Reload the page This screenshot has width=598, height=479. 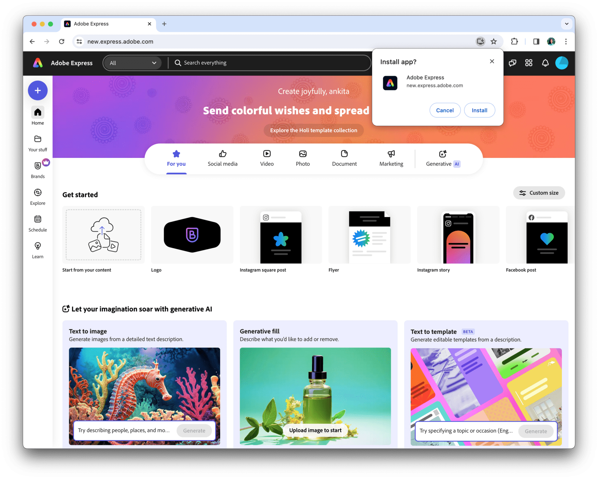point(62,42)
